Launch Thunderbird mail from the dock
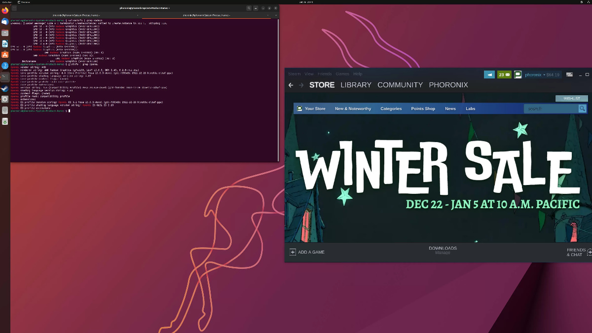This screenshot has width=592, height=333. click(5, 22)
